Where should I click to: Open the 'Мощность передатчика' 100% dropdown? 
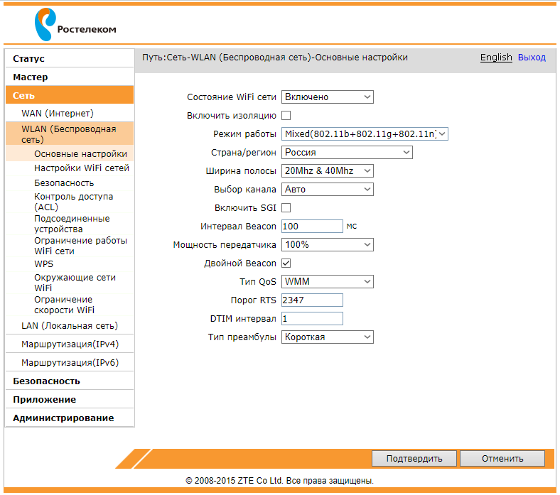328,245
